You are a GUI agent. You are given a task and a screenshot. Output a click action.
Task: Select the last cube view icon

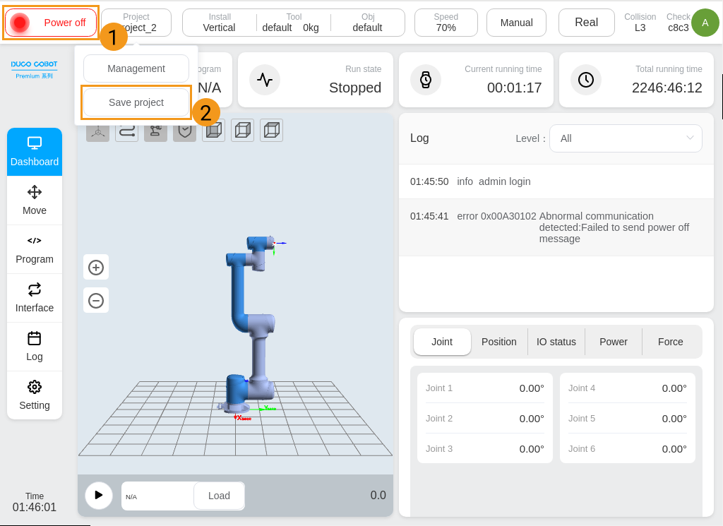coord(271,131)
